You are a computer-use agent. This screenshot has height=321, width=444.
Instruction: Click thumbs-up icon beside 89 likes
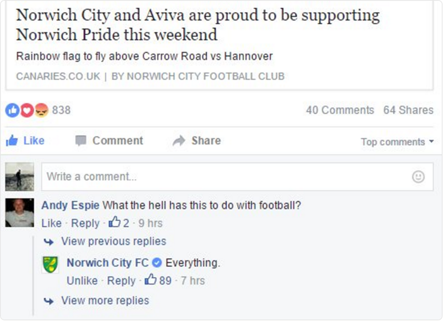[x=150, y=281]
